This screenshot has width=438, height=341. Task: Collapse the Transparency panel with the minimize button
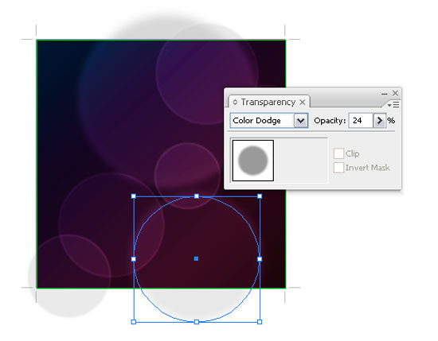coord(385,94)
